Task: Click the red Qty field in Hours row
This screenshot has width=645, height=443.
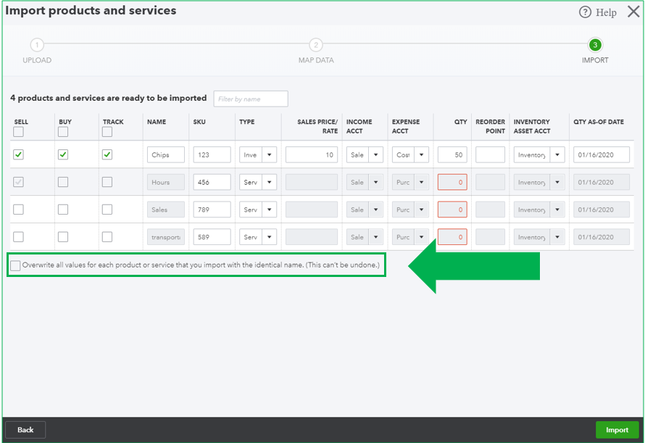Action: 452,182
